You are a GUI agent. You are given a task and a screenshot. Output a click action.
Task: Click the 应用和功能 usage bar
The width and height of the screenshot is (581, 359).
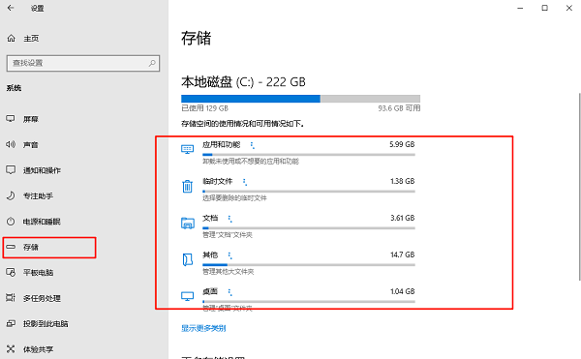[x=309, y=154]
